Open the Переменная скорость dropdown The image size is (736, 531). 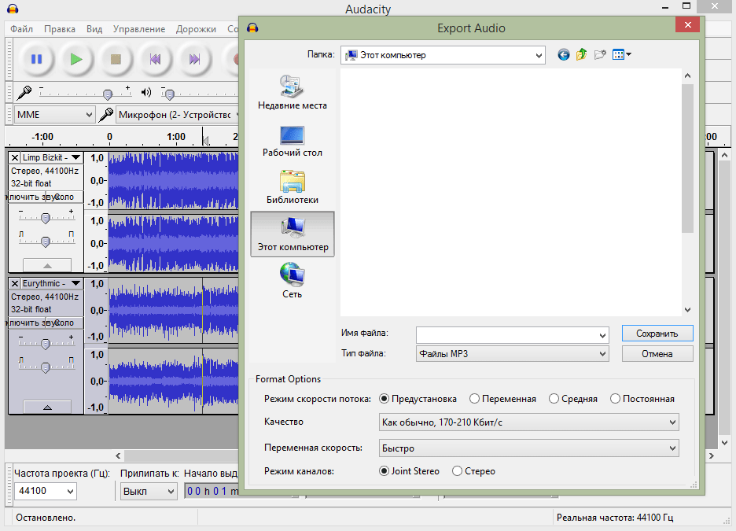(528, 448)
